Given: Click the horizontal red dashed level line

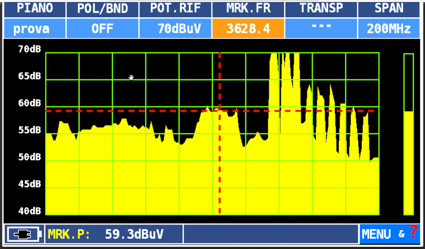Looking at the screenshot, I should point(210,111).
